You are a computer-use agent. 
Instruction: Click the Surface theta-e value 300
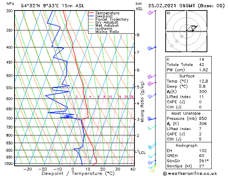[203, 92]
